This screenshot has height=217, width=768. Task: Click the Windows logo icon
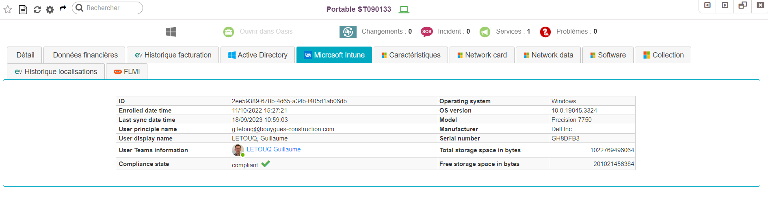pyautogui.click(x=171, y=32)
